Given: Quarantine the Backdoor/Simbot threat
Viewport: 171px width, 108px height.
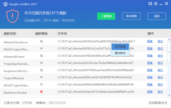Looking at the screenshot, I should 150,92.
